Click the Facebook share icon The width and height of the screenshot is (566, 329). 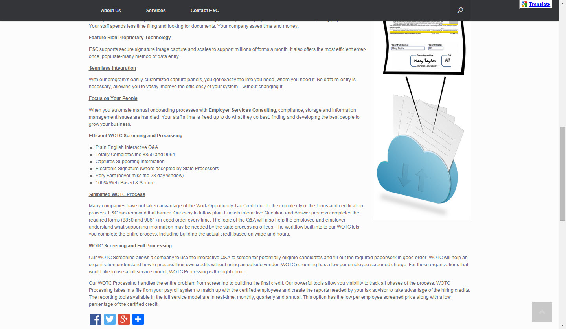(x=96, y=319)
